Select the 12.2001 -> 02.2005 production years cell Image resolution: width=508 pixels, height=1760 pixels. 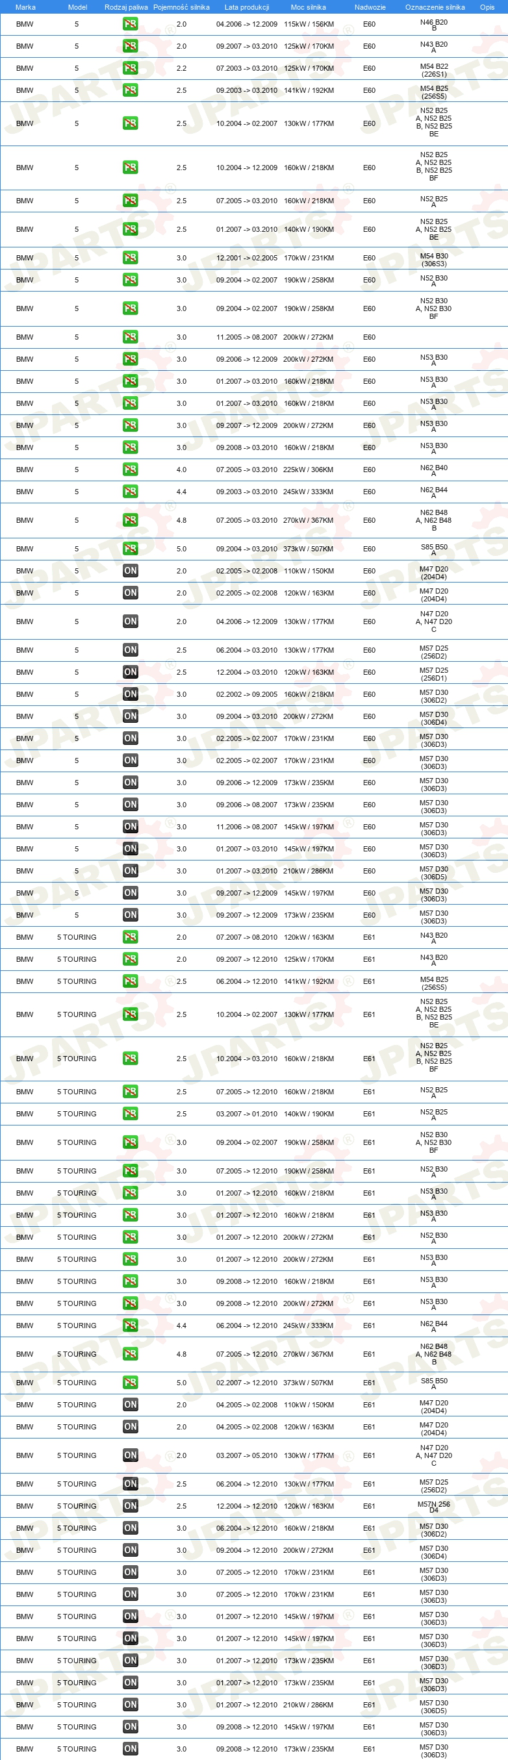click(x=247, y=258)
